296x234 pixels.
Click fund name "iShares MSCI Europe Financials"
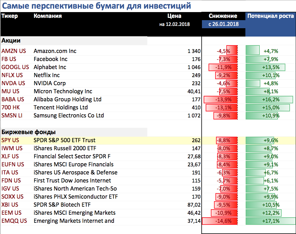(74, 164)
